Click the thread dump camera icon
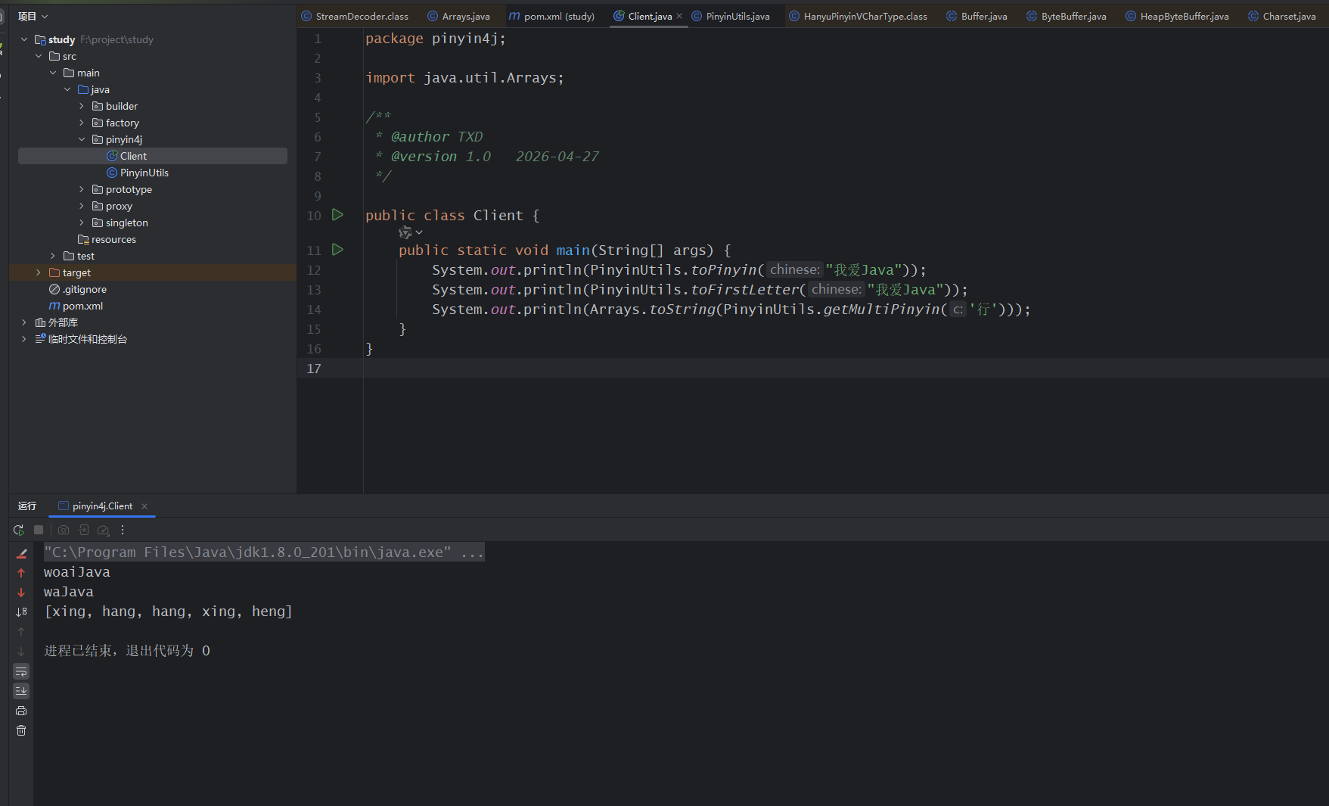 [x=64, y=531]
